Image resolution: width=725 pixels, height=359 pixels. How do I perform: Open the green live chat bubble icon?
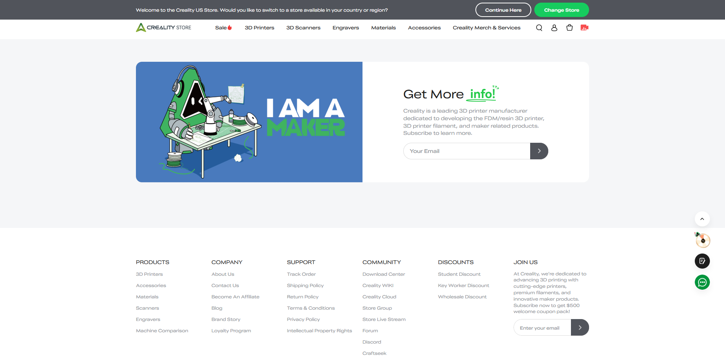pos(702,282)
